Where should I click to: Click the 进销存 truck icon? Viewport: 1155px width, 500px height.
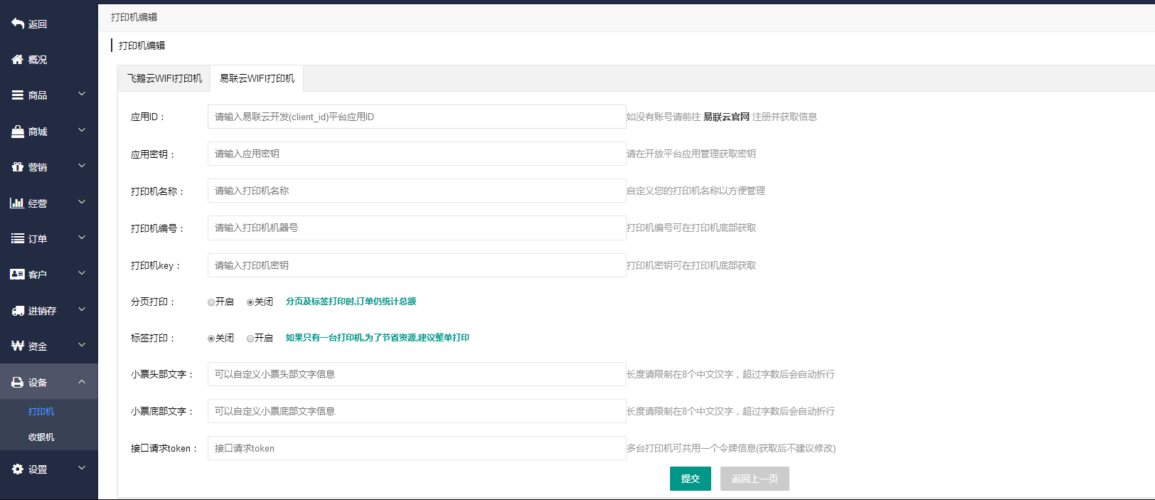[x=18, y=311]
